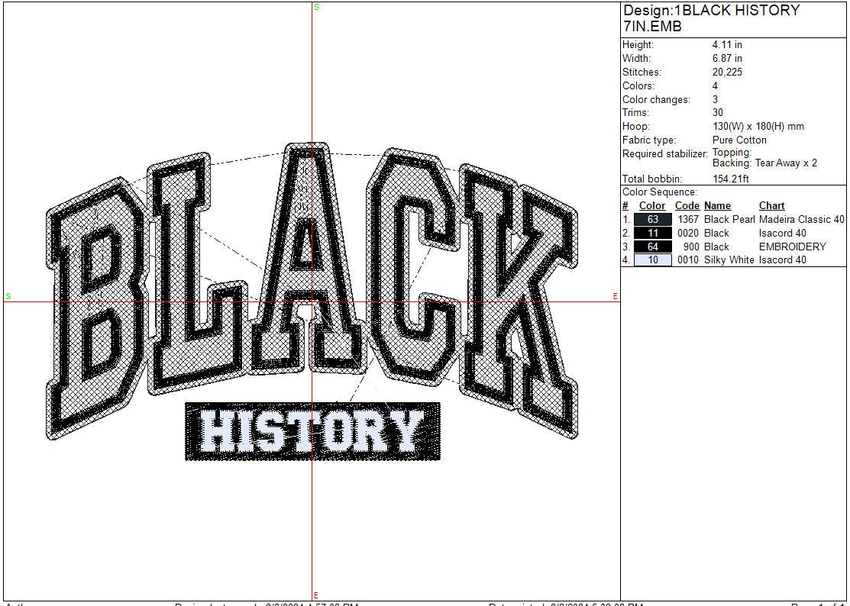Select the Name column header
Viewport: 850px width, 606px height.
tap(717, 206)
